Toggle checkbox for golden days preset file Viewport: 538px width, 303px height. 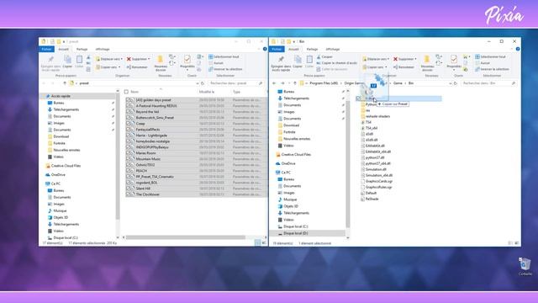tap(128, 100)
